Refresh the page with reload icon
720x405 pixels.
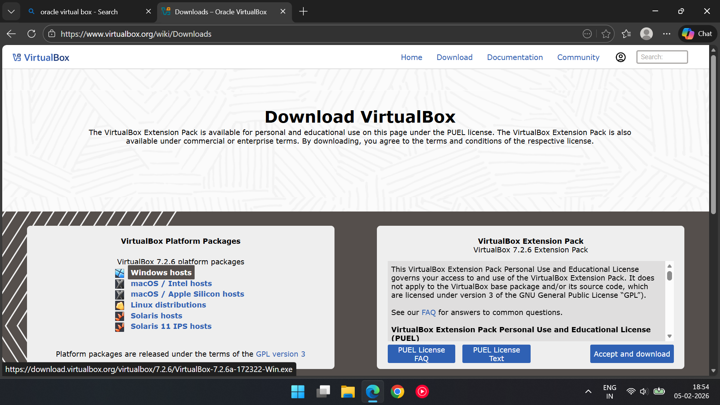[31, 34]
